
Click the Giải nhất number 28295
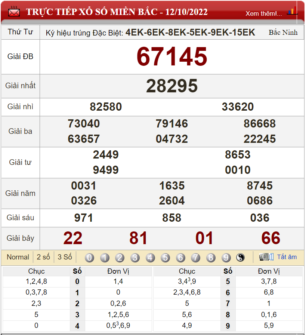(x=171, y=86)
